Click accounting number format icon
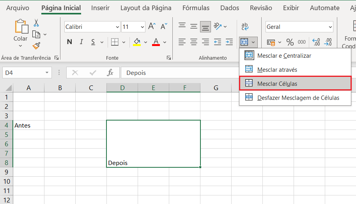 pyautogui.click(x=271, y=42)
